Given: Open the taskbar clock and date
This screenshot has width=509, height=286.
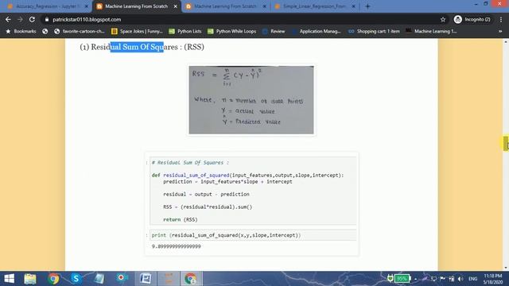Looking at the screenshot, I should click(493, 279).
